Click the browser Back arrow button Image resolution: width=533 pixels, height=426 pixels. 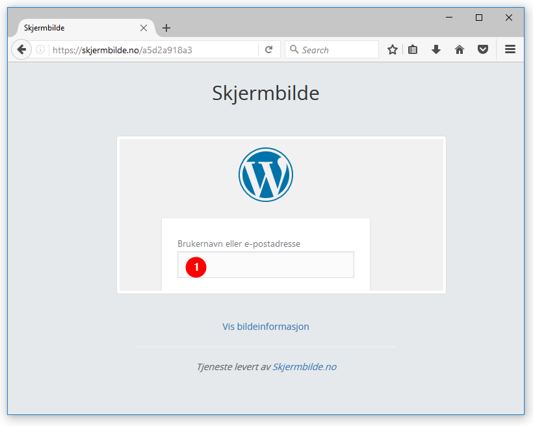(x=21, y=50)
